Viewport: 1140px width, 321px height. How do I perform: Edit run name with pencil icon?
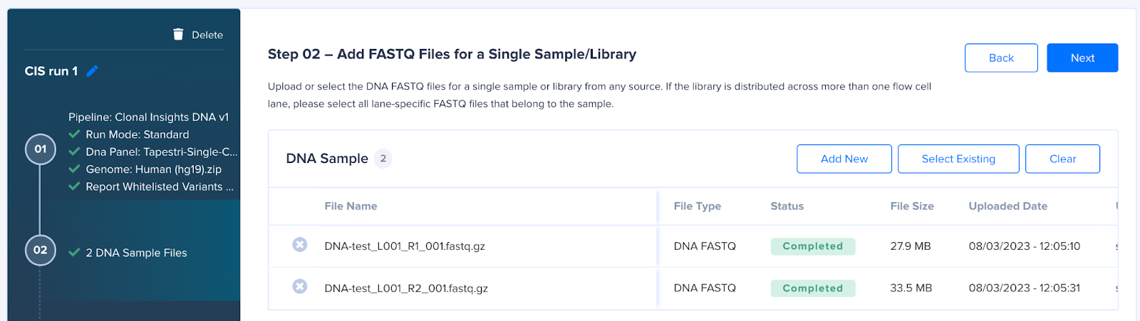click(x=93, y=71)
